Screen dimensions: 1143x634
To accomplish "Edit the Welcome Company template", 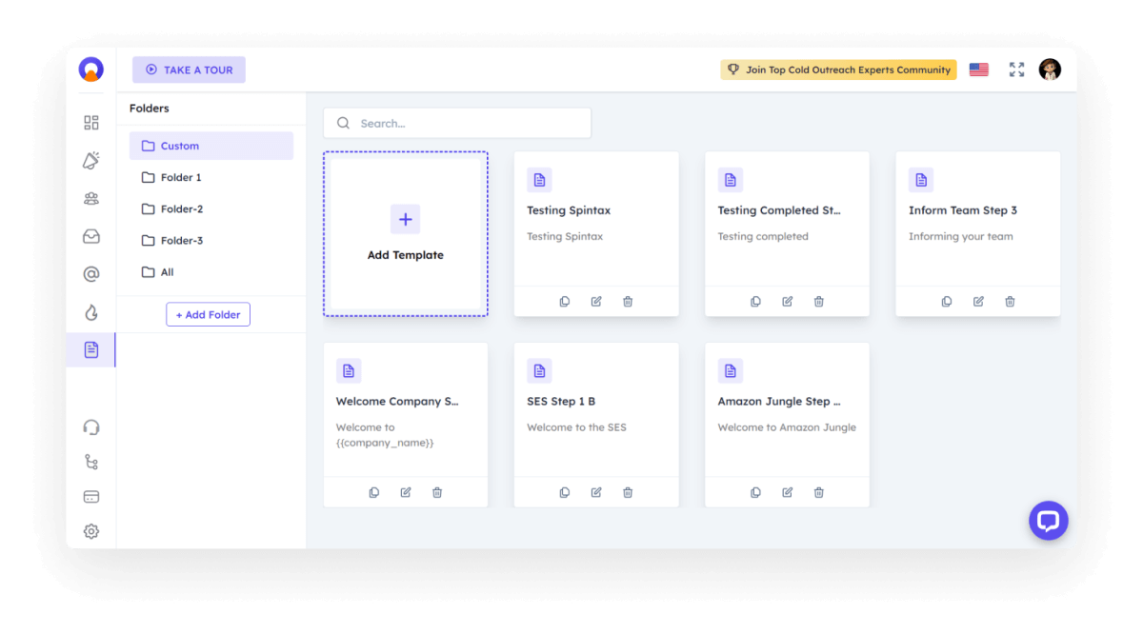I will tap(406, 492).
